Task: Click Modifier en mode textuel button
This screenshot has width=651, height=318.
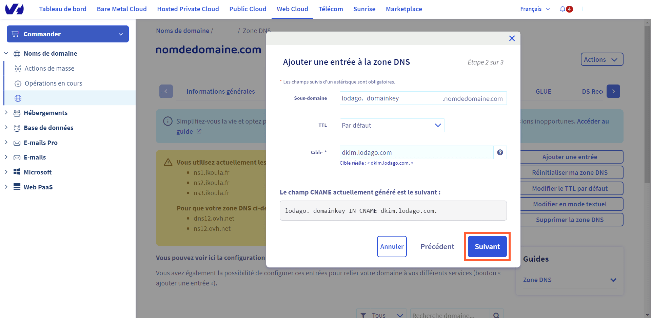Action: pyautogui.click(x=572, y=204)
